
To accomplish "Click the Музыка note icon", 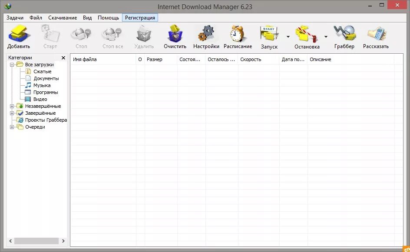I will pos(28,85).
